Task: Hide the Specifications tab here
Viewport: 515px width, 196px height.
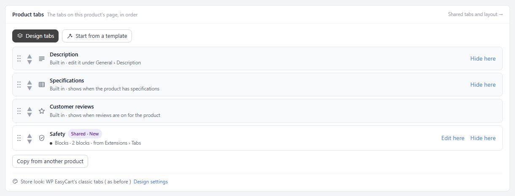Action: point(483,85)
